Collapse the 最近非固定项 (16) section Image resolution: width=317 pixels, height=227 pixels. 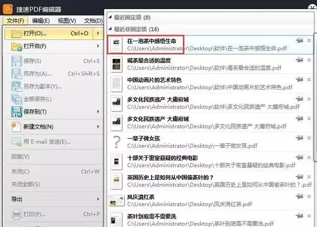(110, 29)
